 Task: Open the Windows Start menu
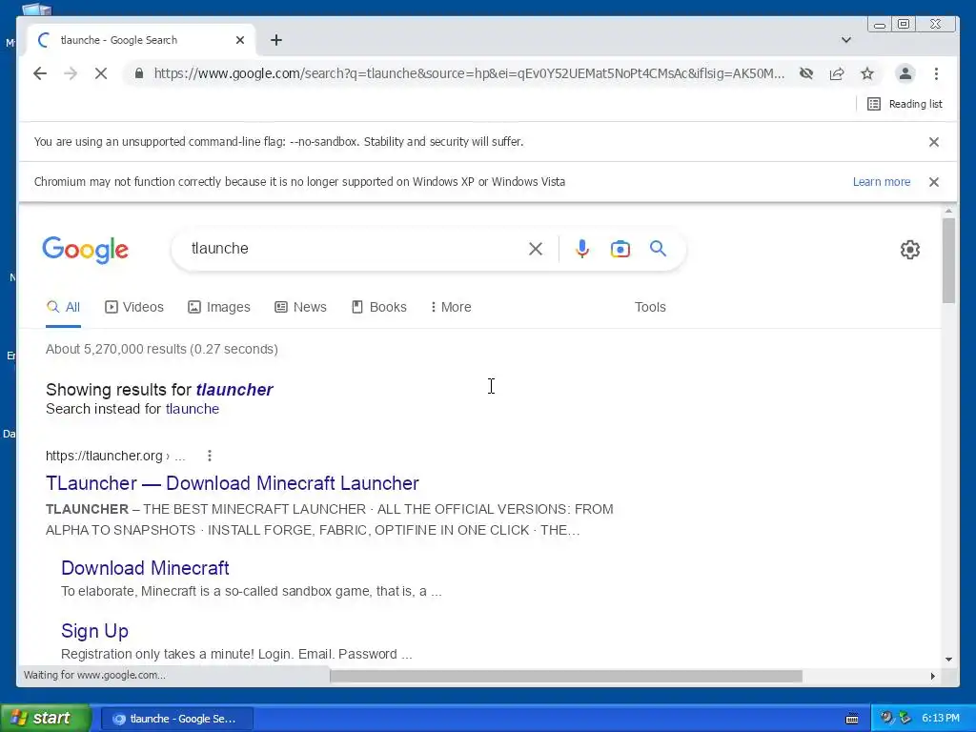click(x=46, y=719)
